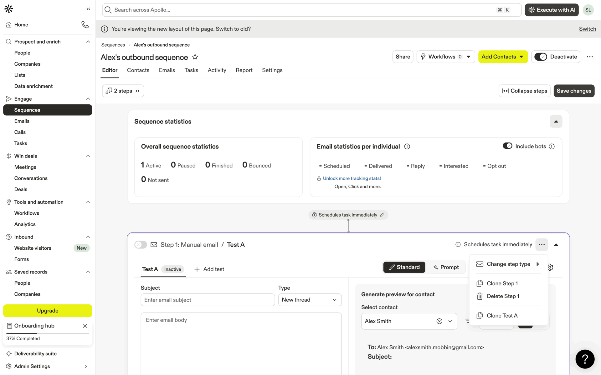Open step settings gear icon
The image size is (601, 375).
[x=551, y=267]
